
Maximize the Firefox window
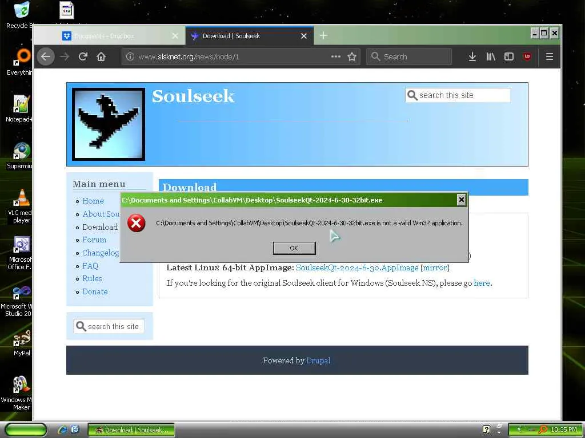tap(544, 33)
